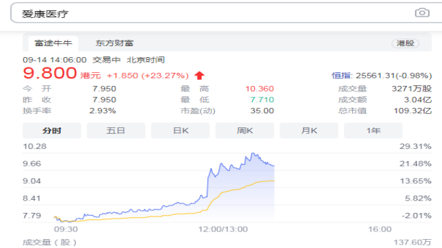Image resolution: width=442 pixels, height=248 pixels.
Task: Click the 港元 currency label
Action: (90, 76)
